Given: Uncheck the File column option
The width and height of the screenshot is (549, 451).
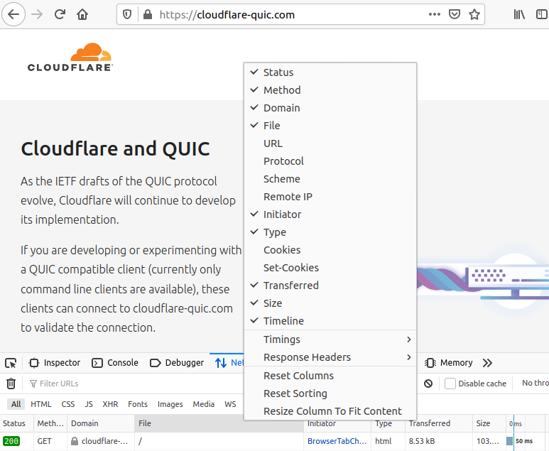Looking at the screenshot, I should point(330,125).
